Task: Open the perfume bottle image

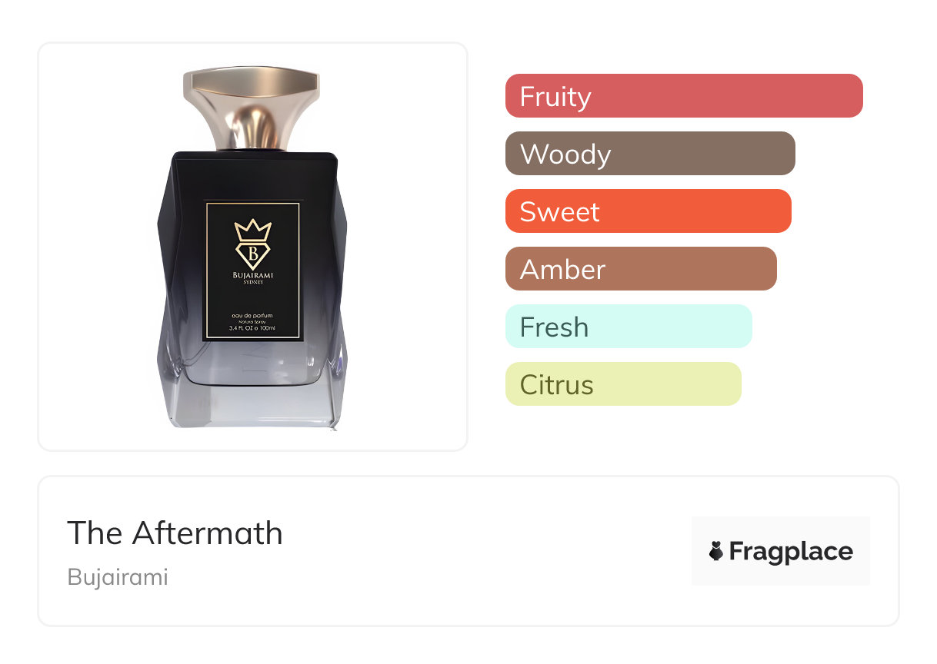Action: pos(252,247)
